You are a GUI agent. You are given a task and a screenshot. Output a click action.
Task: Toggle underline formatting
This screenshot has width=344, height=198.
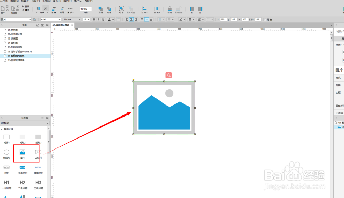coord(103,19)
